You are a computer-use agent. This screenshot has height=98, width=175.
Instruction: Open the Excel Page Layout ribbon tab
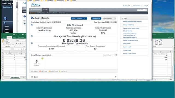(x=21, y=37)
